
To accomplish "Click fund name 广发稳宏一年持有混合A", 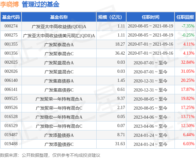I will [59, 117].
